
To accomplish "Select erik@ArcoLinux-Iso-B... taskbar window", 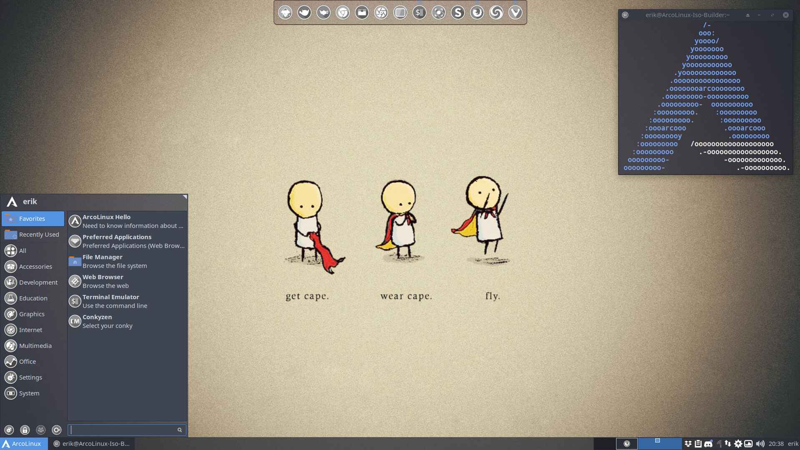I will point(91,443).
